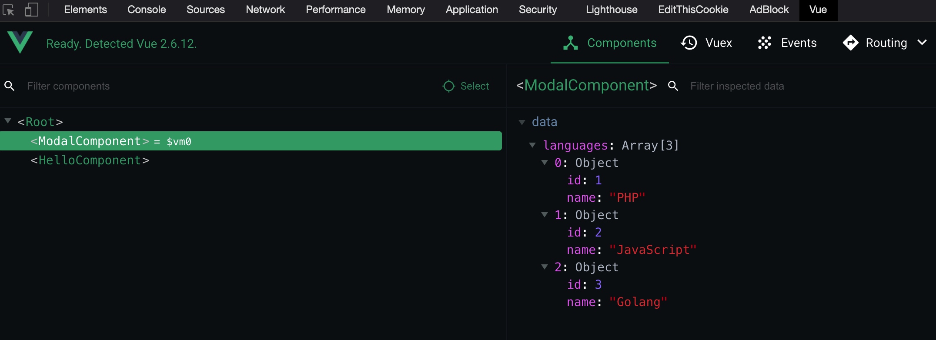936x340 pixels.
Task: Click Ready. Detected Vue 2.6.12 status text
Action: [121, 43]
